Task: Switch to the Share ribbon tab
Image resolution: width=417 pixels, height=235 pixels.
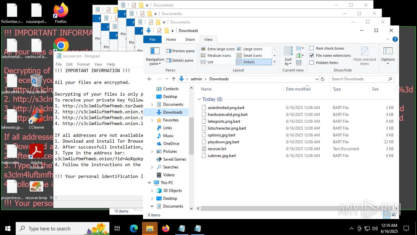Action: coord(190,39)
